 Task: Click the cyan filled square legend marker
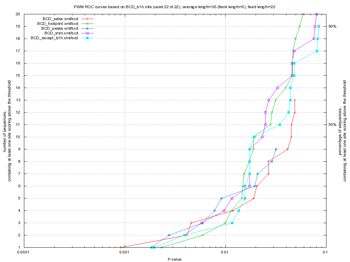[x=87, y=38]
